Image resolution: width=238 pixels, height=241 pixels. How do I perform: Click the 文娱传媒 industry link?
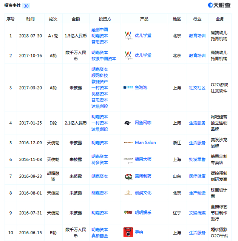(x=197, y=213)
